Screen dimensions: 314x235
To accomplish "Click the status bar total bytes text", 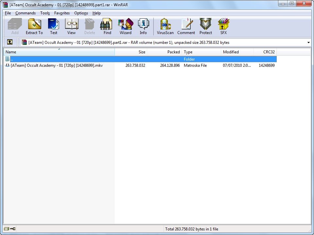I will click(192, 229).
